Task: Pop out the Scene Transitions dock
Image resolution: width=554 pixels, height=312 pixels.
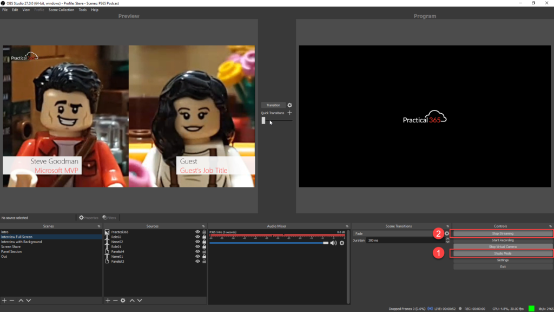Action: [x=447, y=226]
